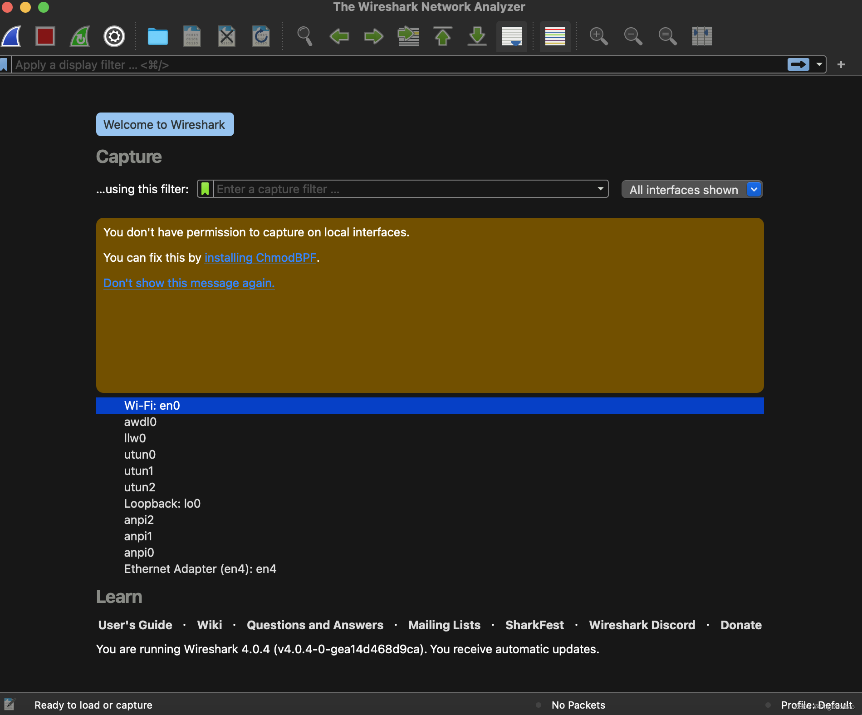Start capturing packets with shark fin icon

click(11, 36)
